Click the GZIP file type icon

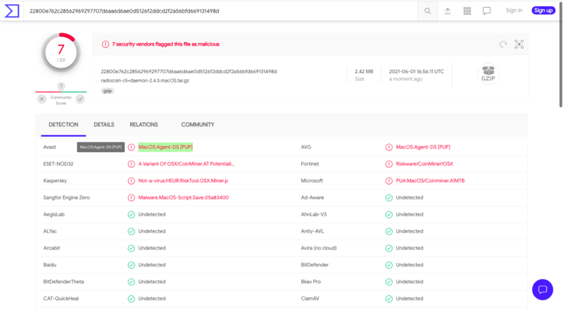pyautogui.click(x=488, y=74)
